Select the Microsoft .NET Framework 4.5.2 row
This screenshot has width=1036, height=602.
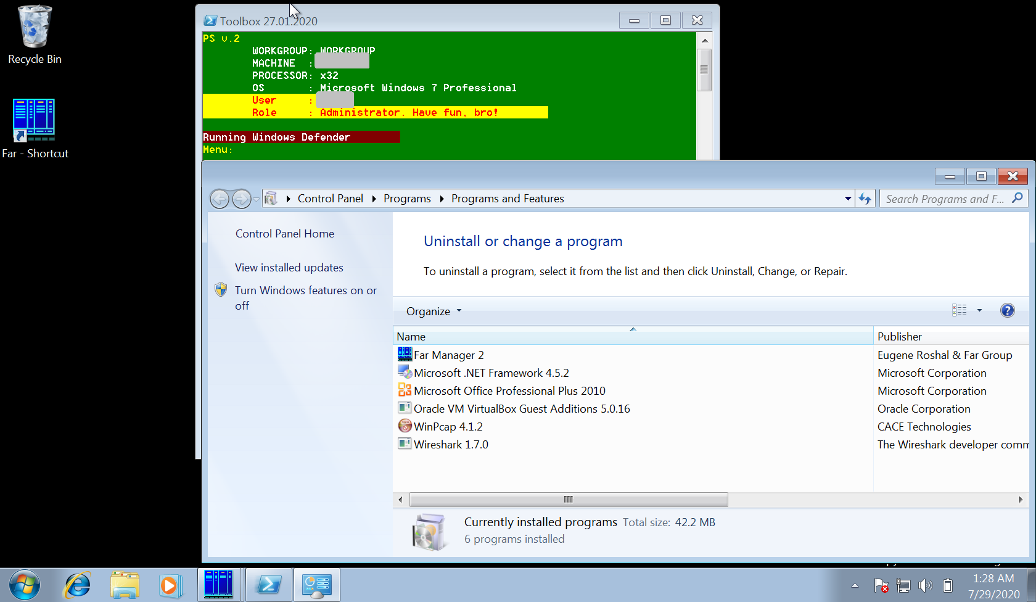click(711, 373)
